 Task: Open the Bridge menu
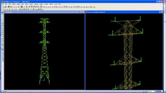[x=18, y=4]
